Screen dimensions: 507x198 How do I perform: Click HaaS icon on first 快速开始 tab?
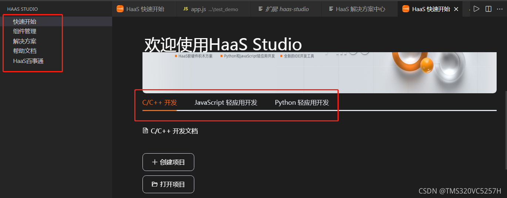click(120, 9)
